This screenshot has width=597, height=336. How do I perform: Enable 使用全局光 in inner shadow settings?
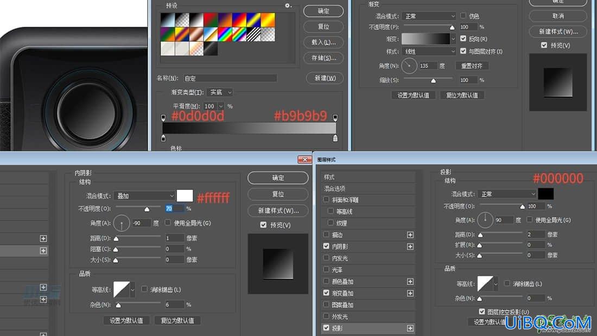point(168,223)
